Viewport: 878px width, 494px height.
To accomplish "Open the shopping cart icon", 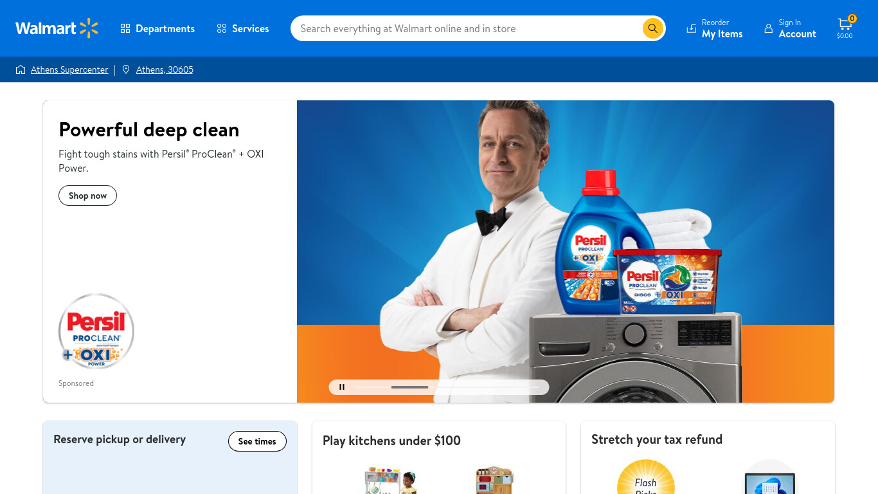I will pyautogui.click(x=845, y=24).
